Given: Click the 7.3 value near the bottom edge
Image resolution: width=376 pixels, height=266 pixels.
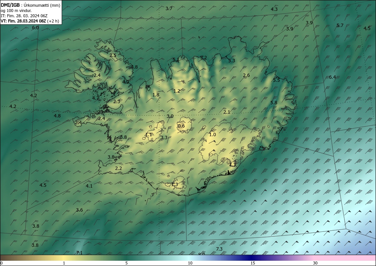Looking at the screenshot, I should click(x=219, y=249).
